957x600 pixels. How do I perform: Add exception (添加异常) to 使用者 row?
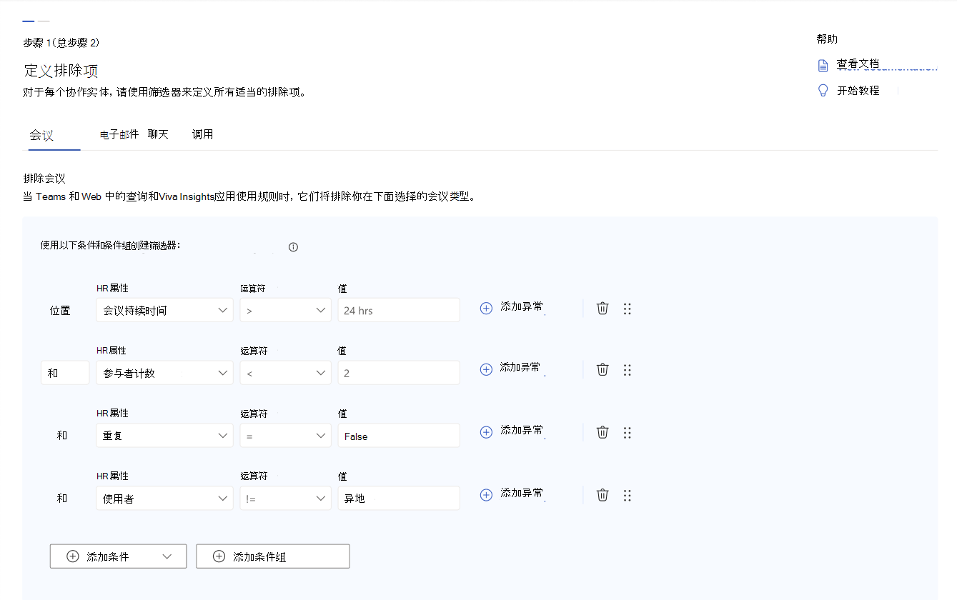(512, 494)
